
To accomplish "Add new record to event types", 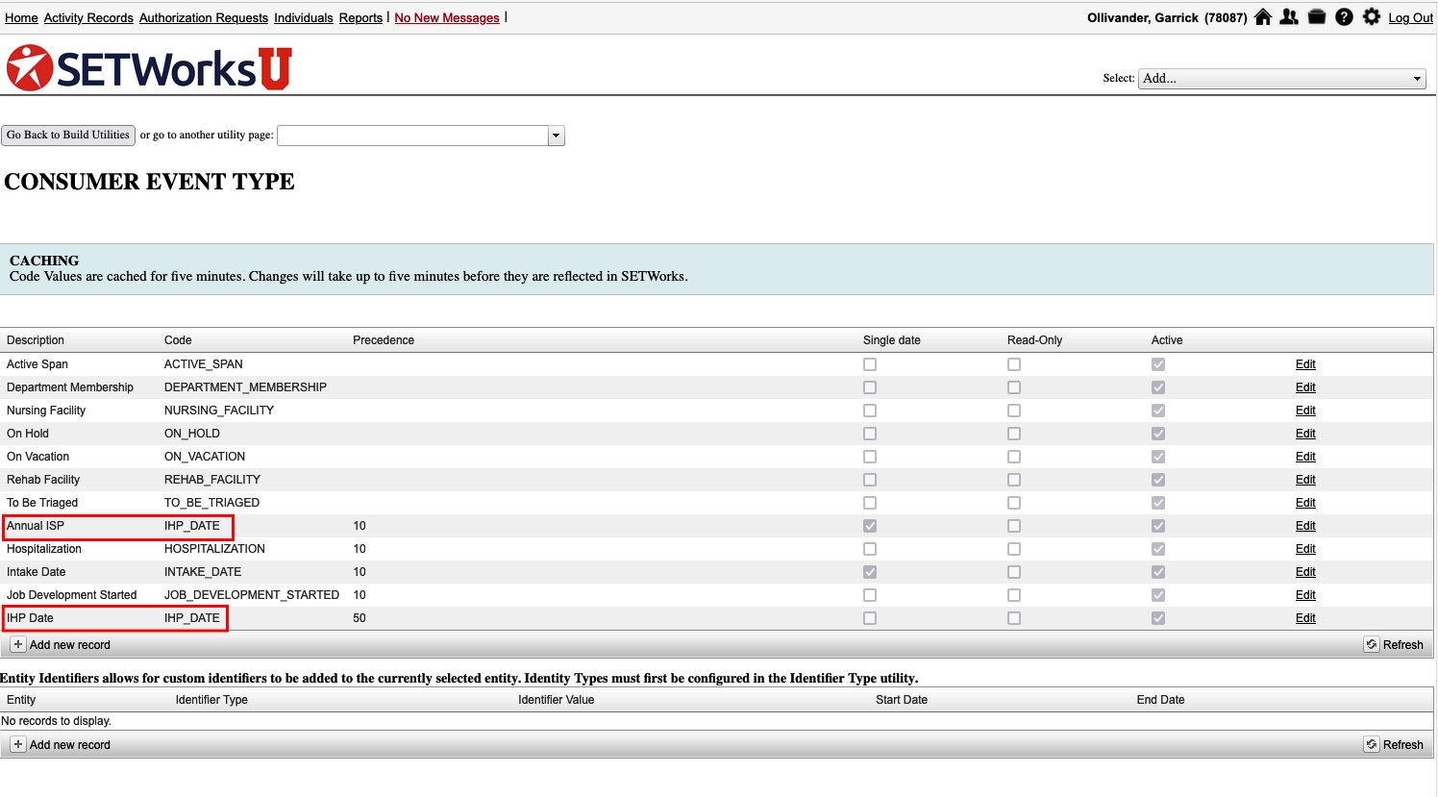I will point(61,644).
